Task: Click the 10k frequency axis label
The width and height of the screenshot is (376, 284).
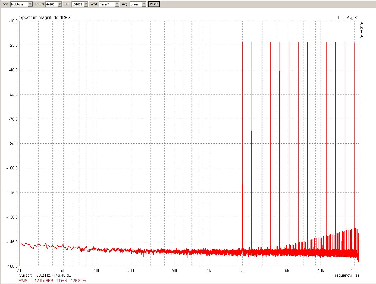Action: tap(321, 271)
